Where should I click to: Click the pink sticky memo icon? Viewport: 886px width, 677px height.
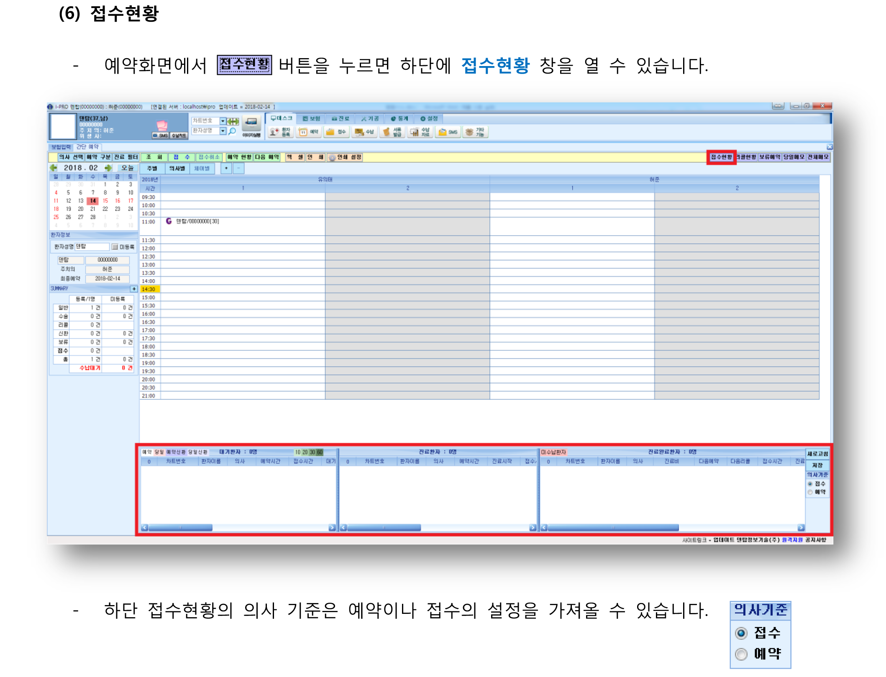[162, 125]
